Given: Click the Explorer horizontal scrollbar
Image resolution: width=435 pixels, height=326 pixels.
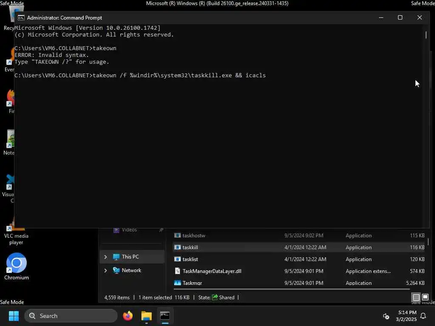Looking at the screenshot, I should (291, 289).
